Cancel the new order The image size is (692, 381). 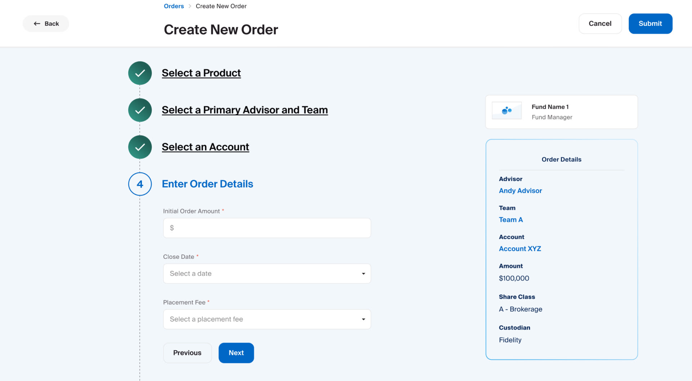(600, 24)
